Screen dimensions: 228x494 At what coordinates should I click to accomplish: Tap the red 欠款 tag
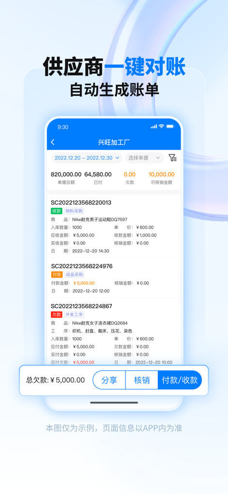[57, 315]
